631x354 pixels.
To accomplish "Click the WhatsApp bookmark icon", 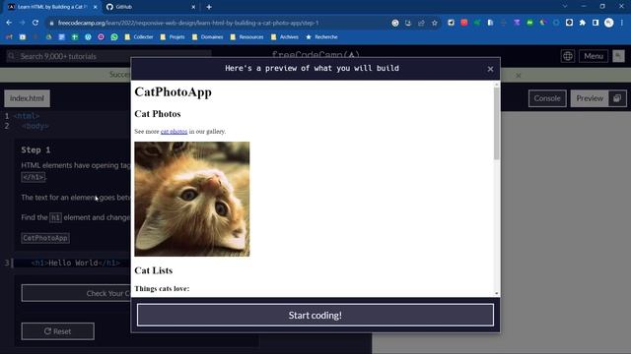I will coord(114,37).
